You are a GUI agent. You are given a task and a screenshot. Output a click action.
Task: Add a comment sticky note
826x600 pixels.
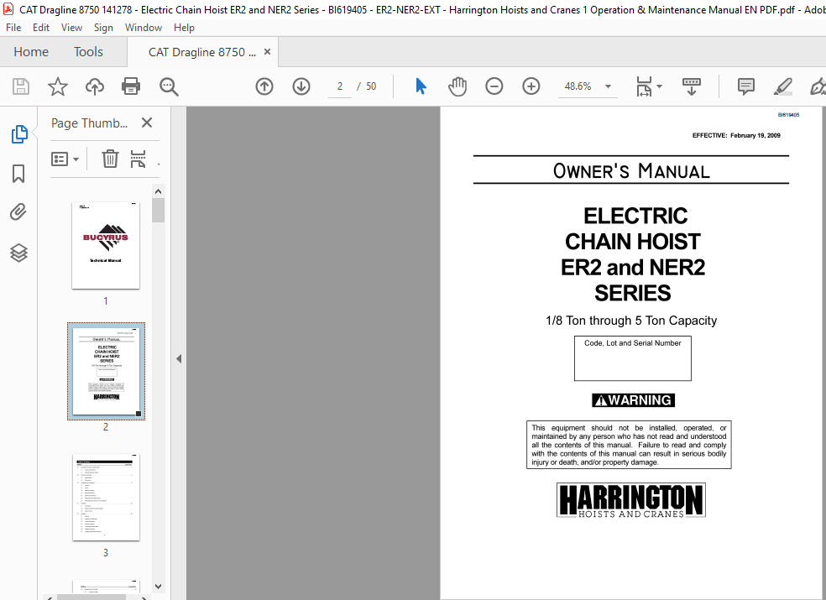pyautogui.click(x=746, y=86)
